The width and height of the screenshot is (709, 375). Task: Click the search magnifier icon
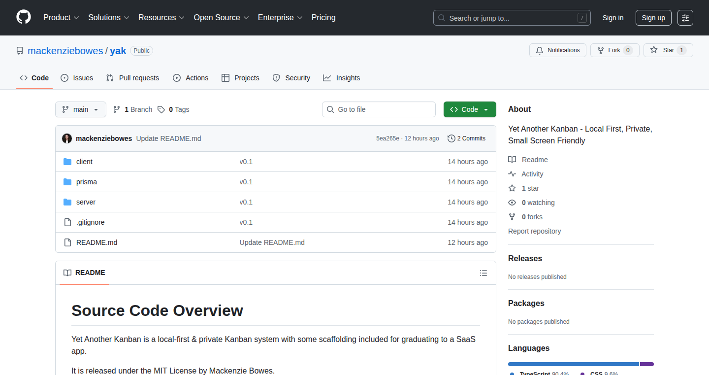pyautogui.click(x=442, y=18)
